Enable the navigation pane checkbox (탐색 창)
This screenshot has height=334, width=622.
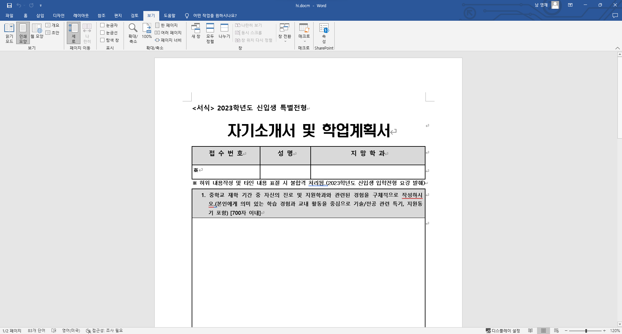point(110,40)
